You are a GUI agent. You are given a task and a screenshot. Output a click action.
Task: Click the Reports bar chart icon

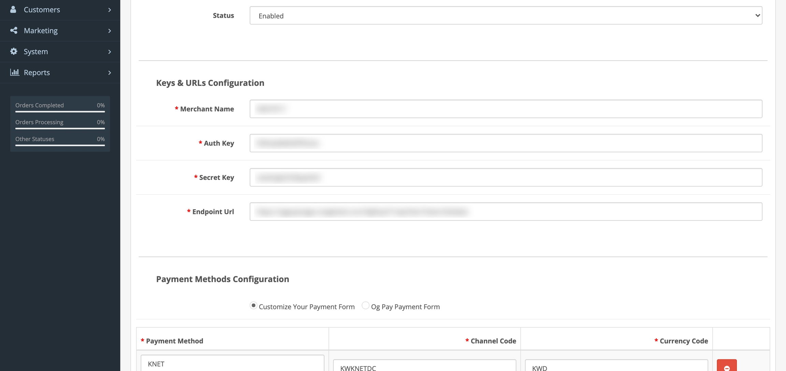click(x=14, y=72)
